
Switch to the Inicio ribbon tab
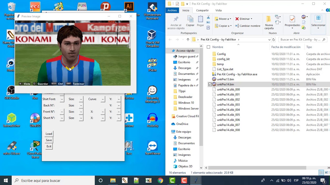[x=186, y=10]
